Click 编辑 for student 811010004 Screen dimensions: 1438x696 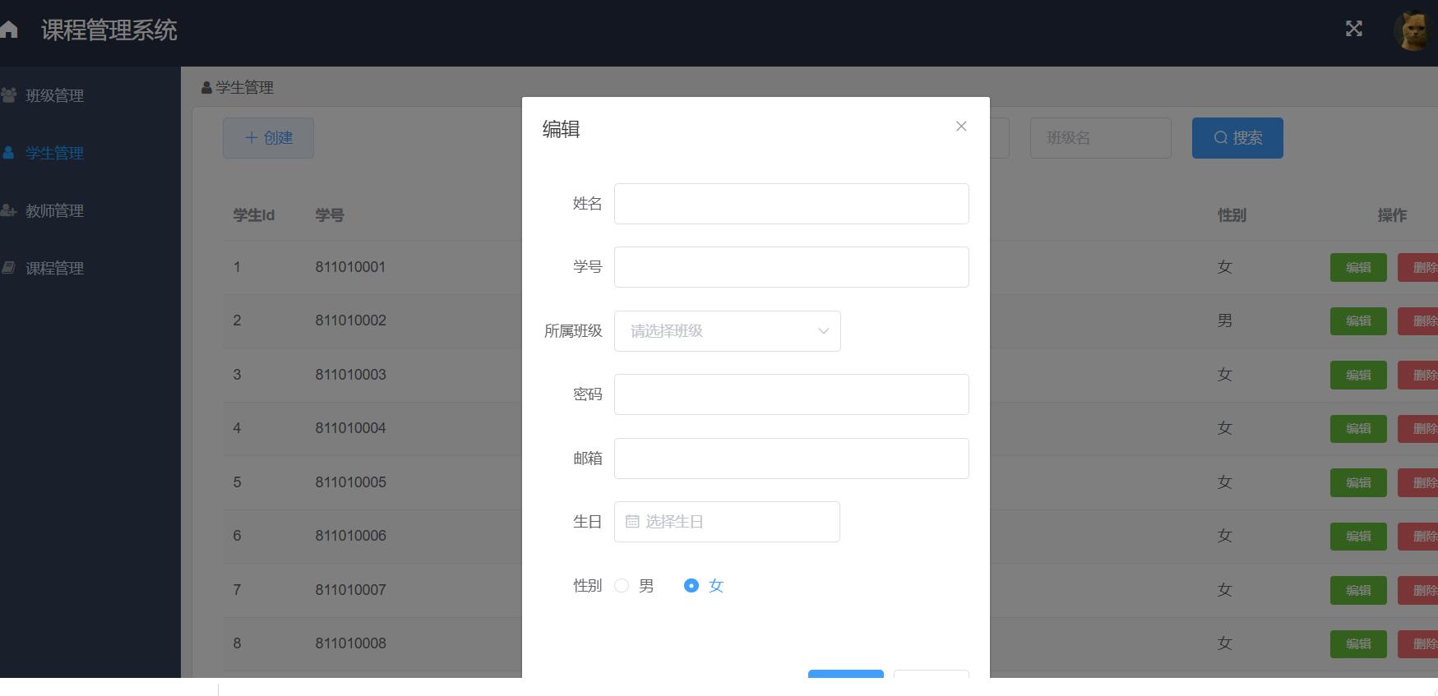point(1358,429)
